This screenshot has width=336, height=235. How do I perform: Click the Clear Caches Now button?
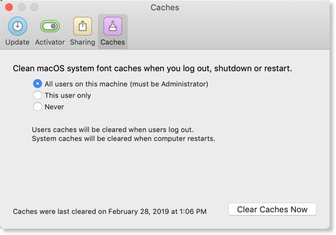[x=272, y=210]
